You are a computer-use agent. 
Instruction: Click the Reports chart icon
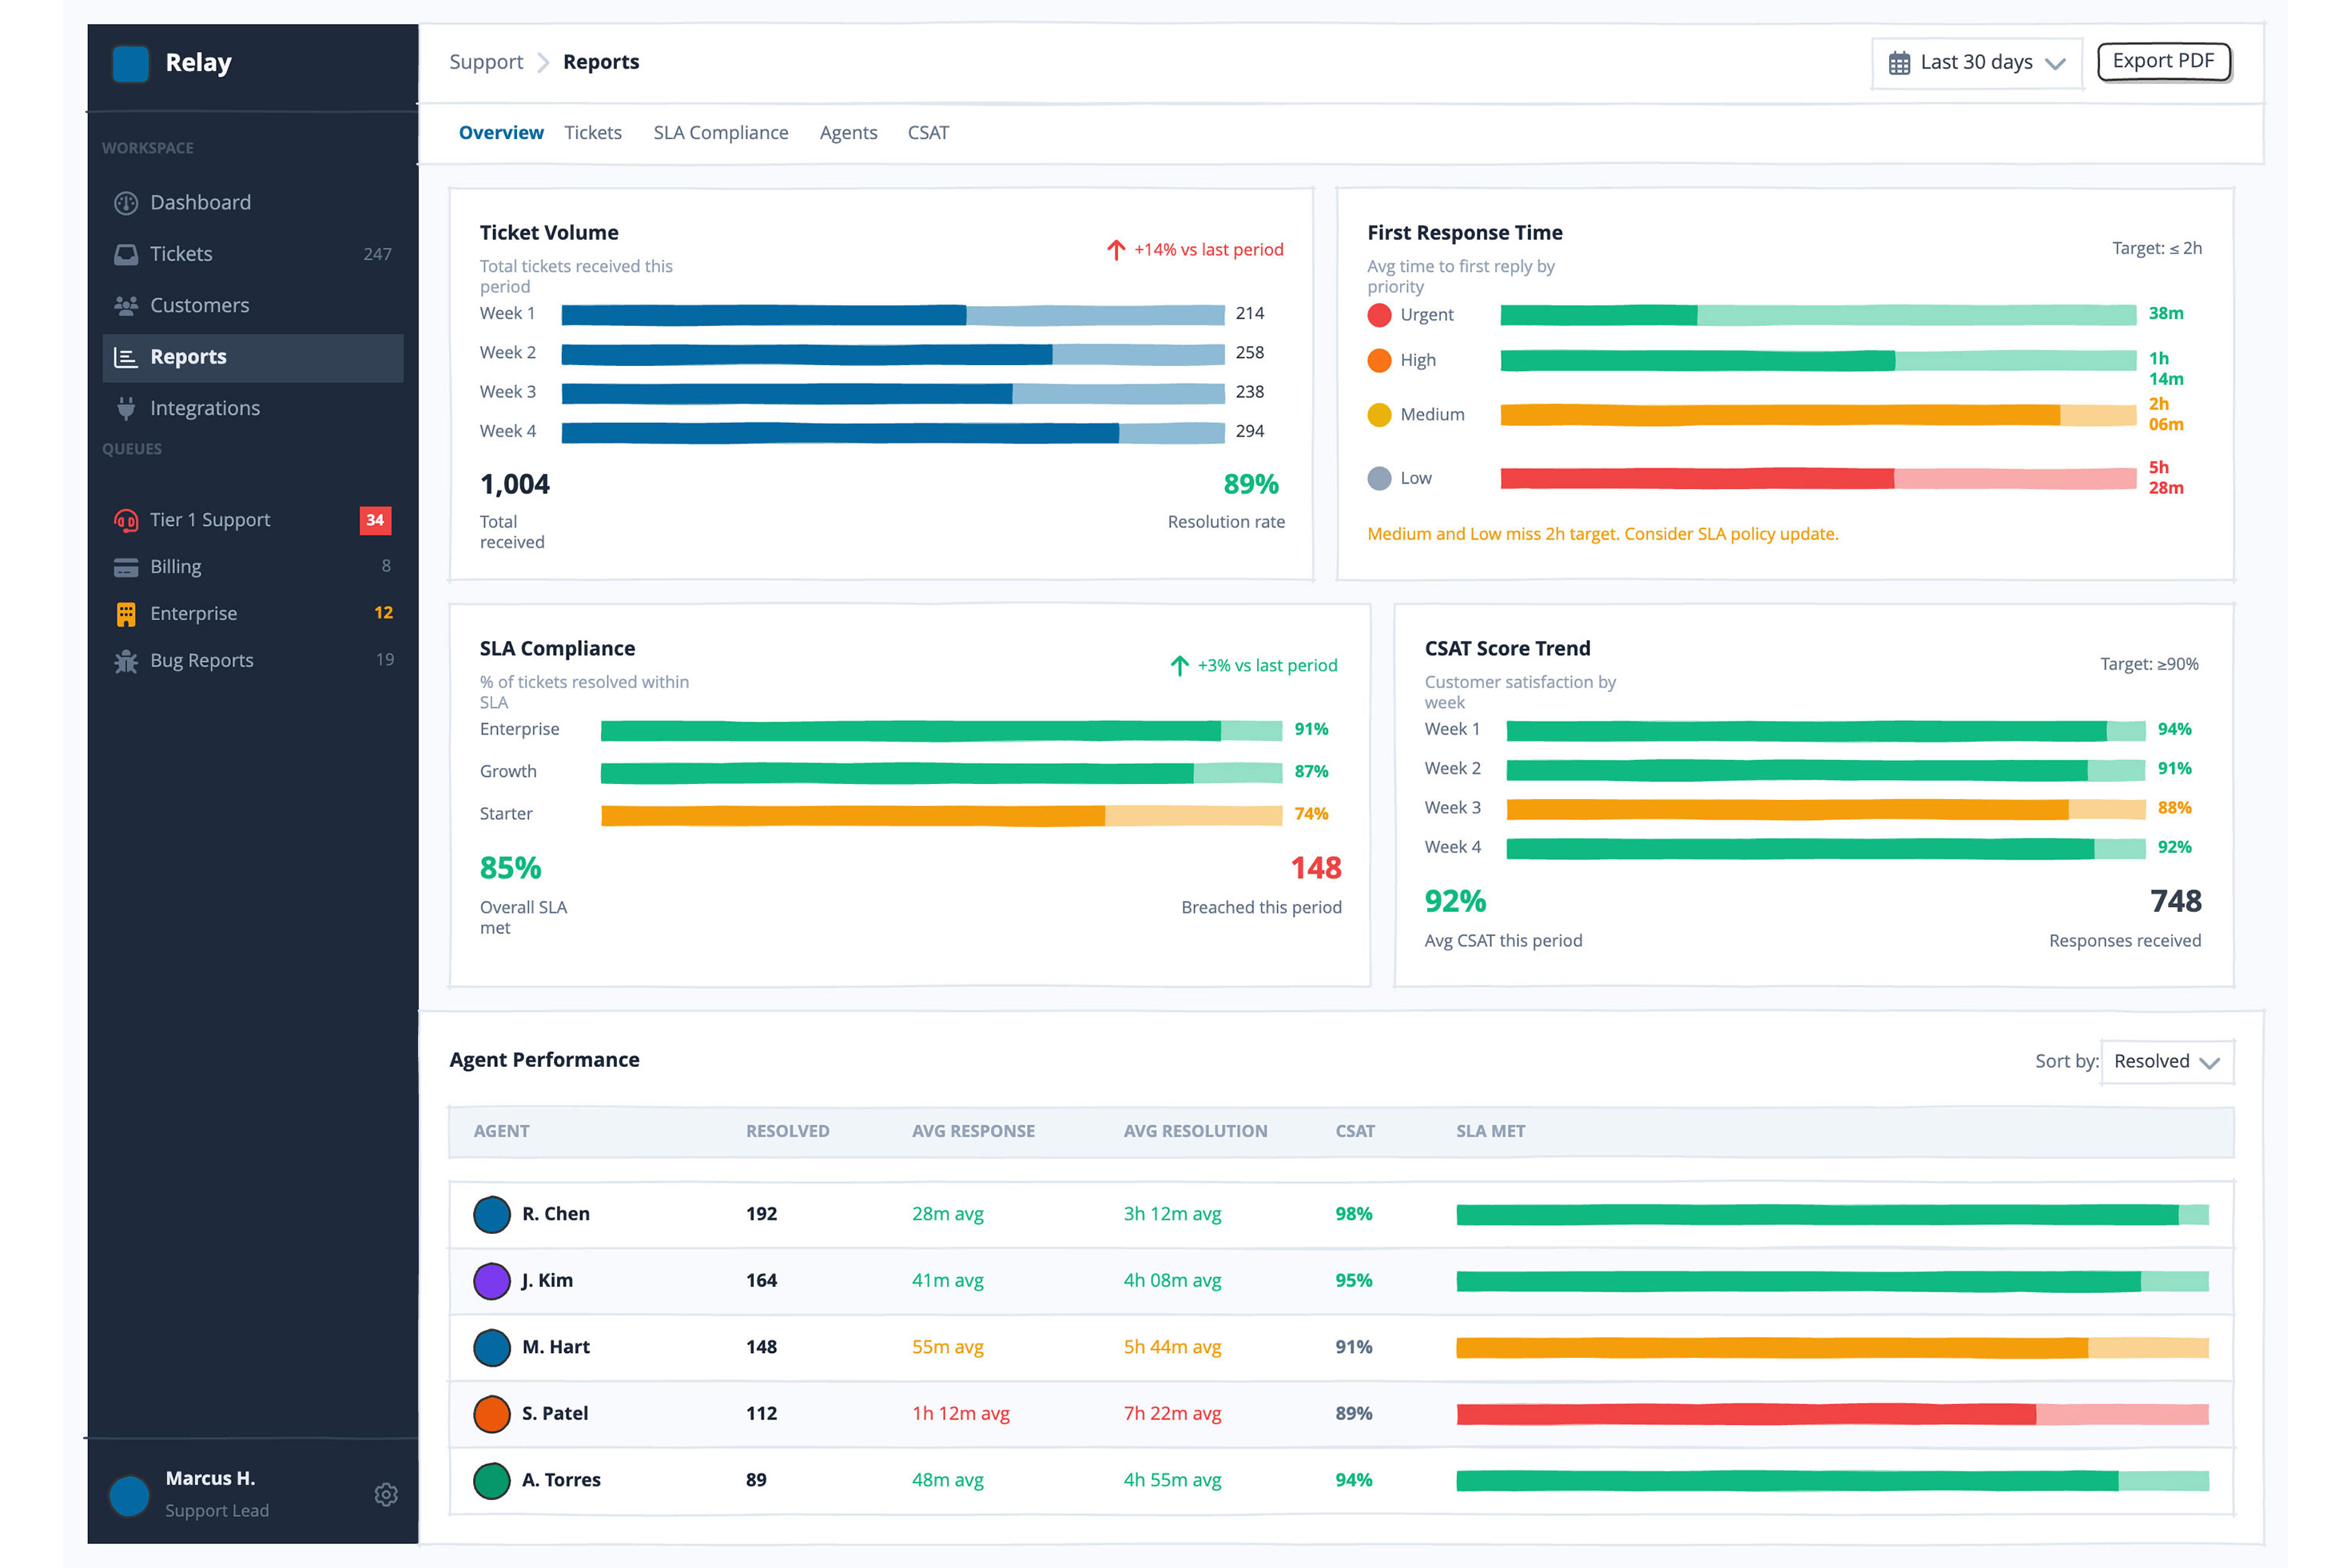pos(126,357)
